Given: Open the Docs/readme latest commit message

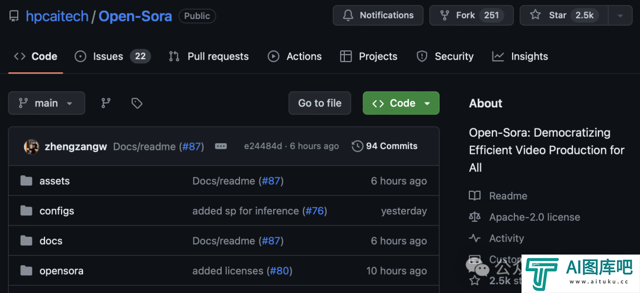Looking at the screenshot, I should pyautogui.click(x=144, y=147).
